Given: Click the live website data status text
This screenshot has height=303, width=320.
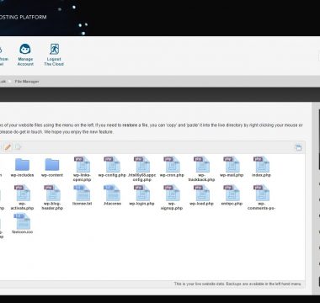Looking at the screenshot, I should [237, 284].
